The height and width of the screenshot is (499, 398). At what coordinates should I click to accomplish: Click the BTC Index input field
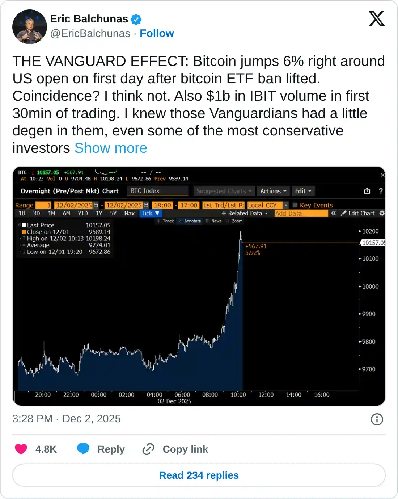coord(157,191)
